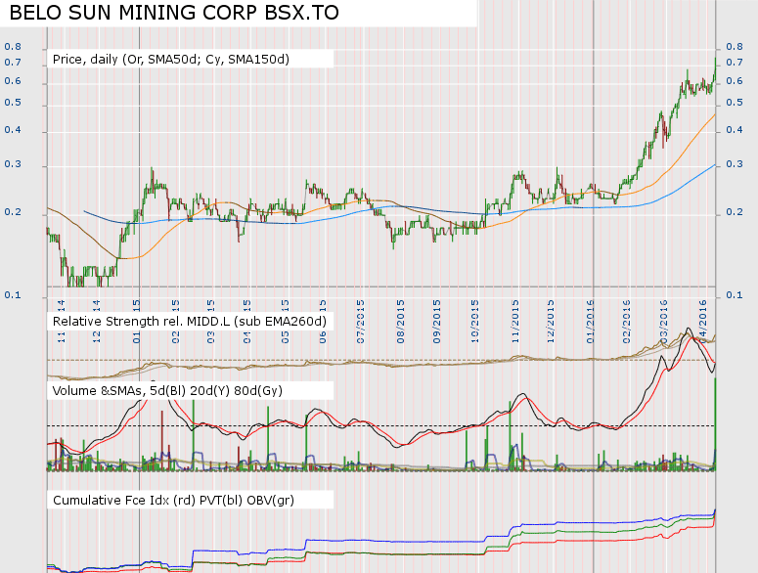Click the left price axis 0.3 value
This screenshot has height=573, width=758.
point(13,164)
